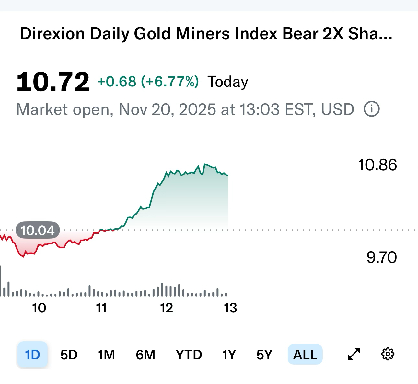Switch to 5Y time range
The width and height of the screenshot is (418, 384).
click(264, 355)
